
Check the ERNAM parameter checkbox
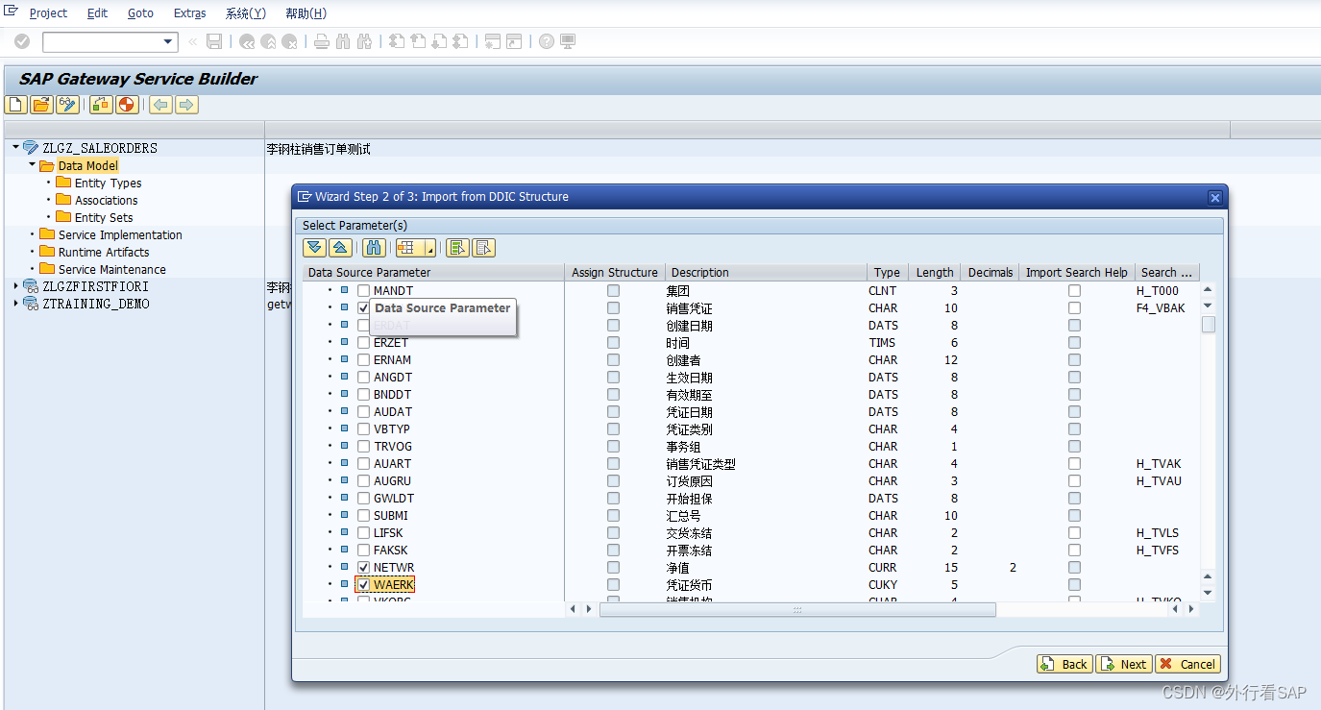click(363, 360)
